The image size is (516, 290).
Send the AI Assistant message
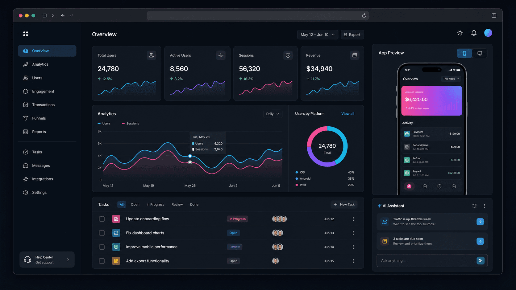(481, 261)
